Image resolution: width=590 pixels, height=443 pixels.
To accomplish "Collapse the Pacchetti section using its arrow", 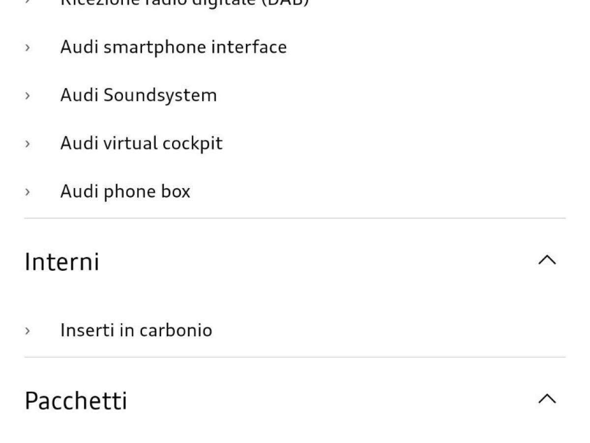I will point(547,399).
